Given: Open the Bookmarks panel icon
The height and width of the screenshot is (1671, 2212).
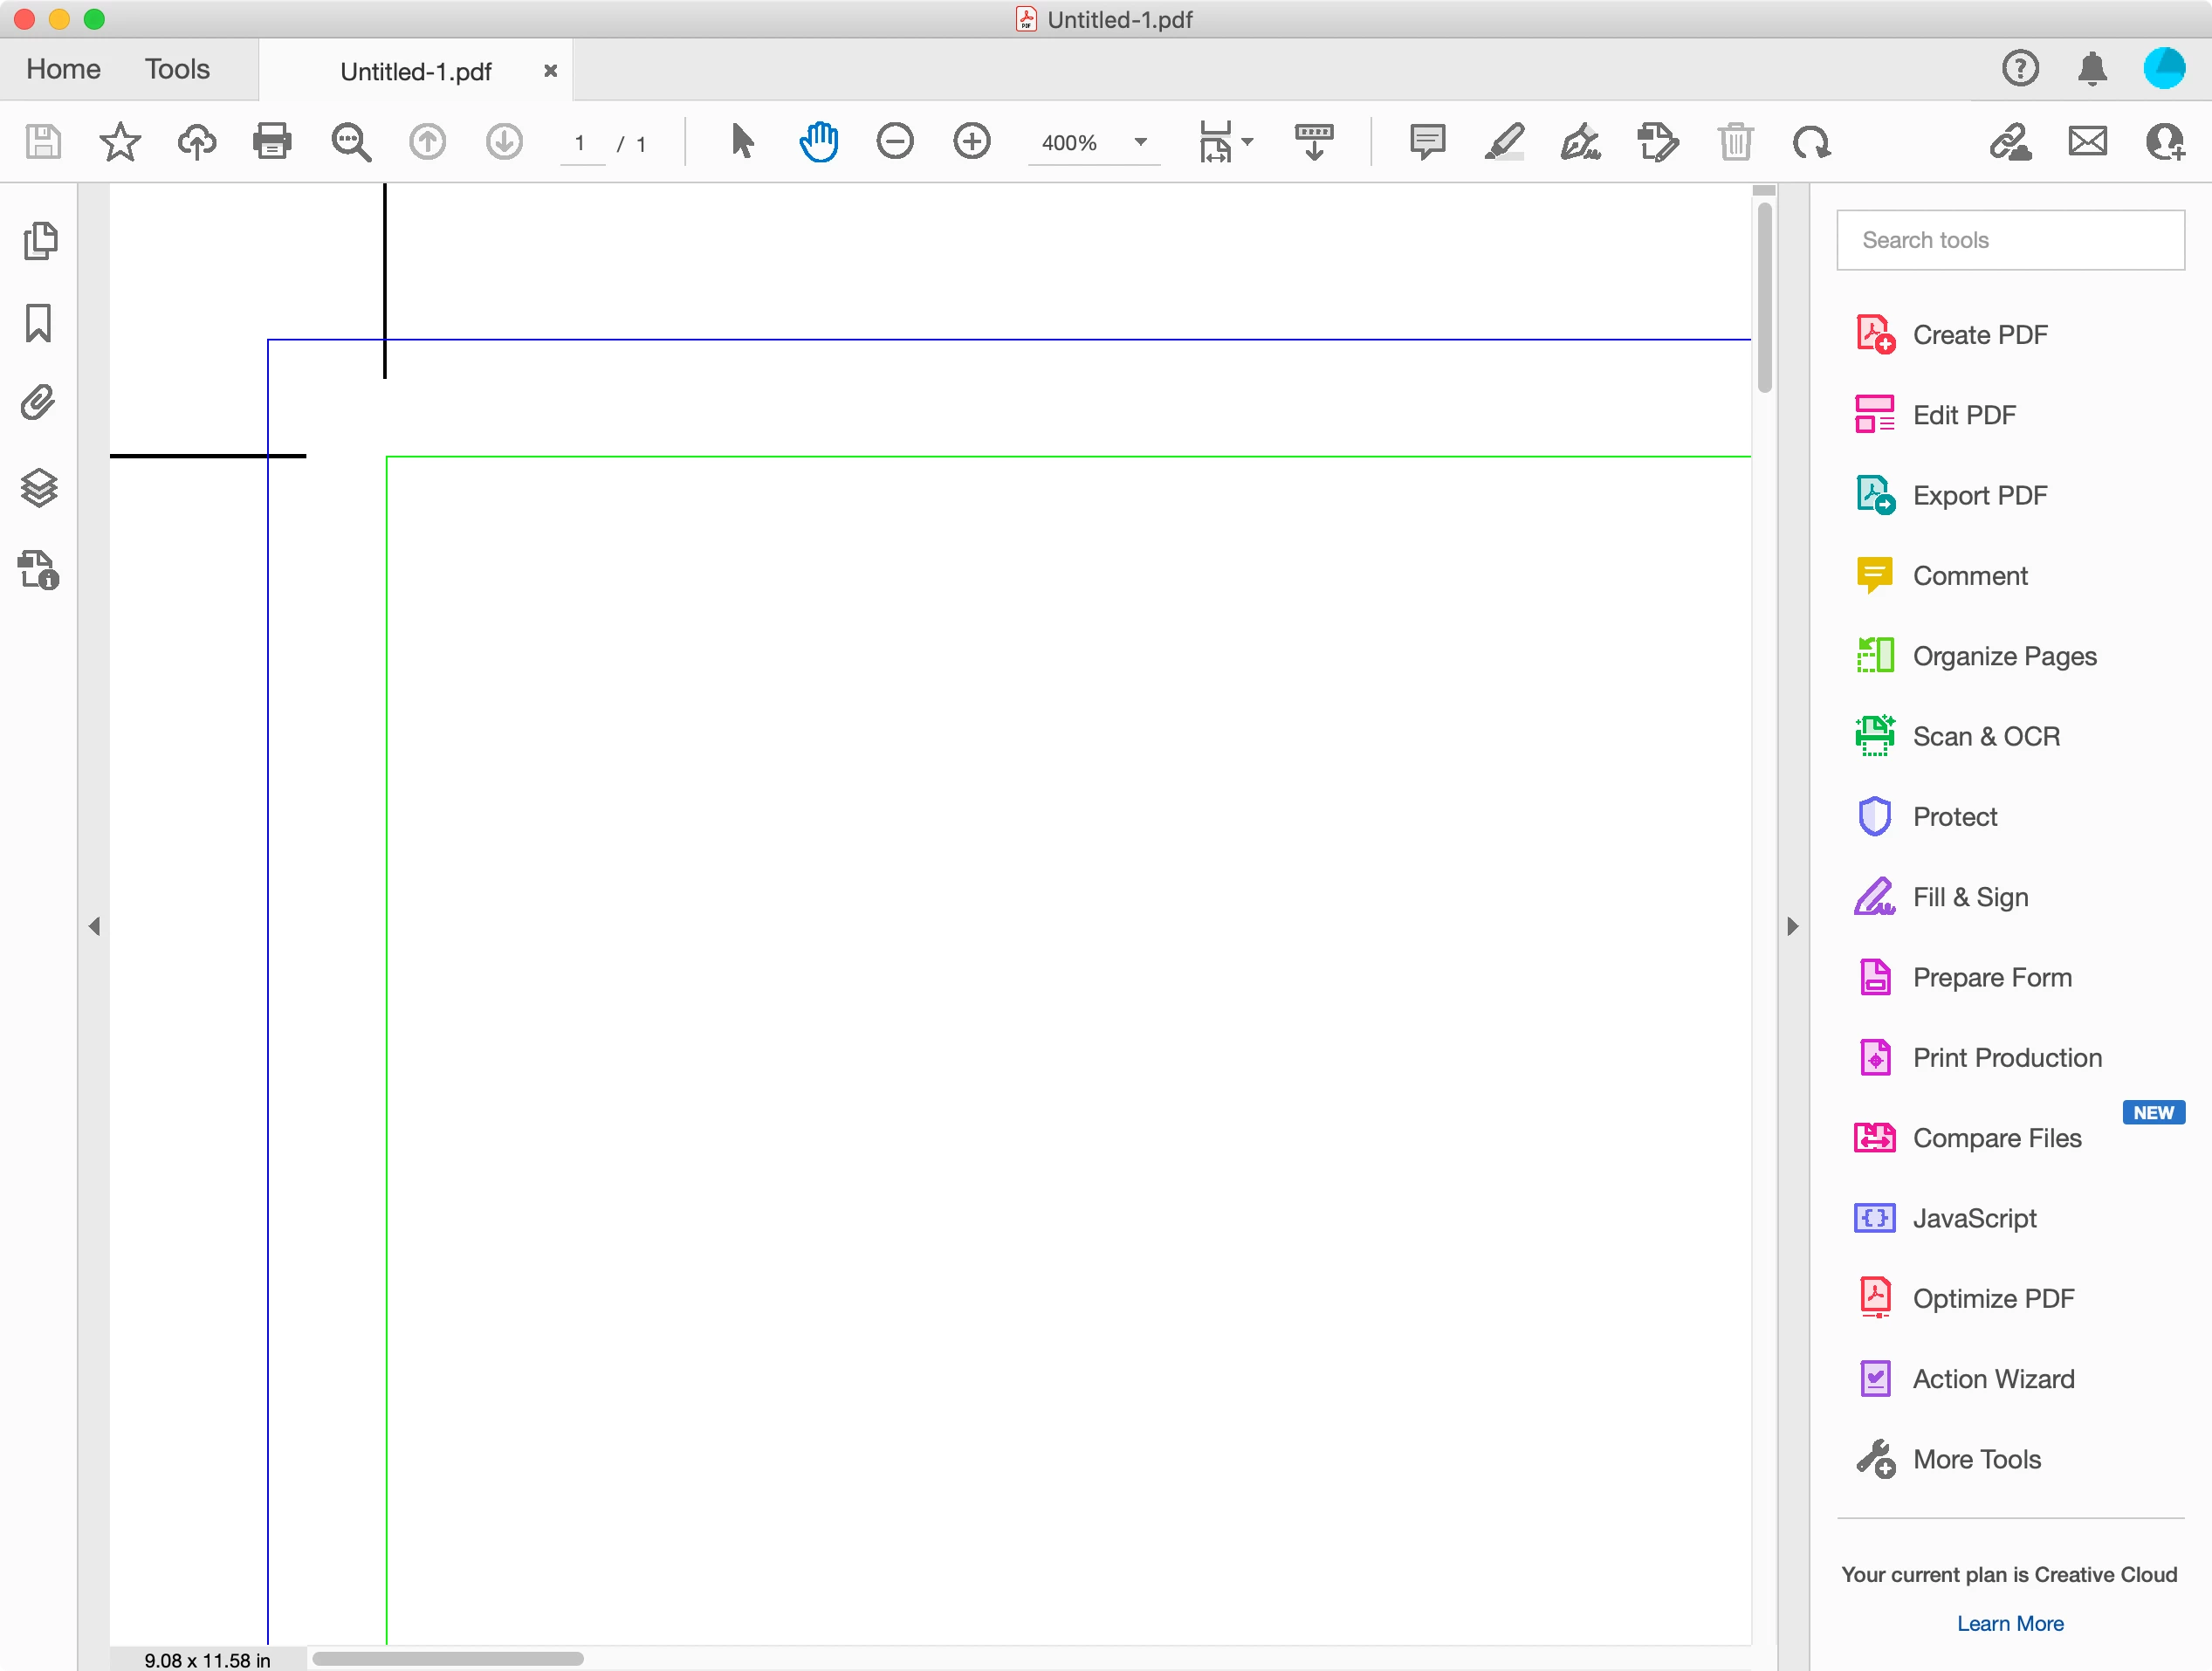Looking at the screenshot, I should coord(39,323).
